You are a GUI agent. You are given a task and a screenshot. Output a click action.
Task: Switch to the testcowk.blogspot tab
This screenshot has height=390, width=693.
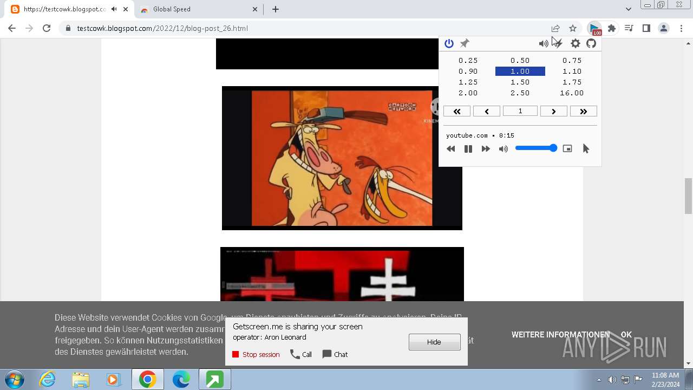click(x=64, y=9)
